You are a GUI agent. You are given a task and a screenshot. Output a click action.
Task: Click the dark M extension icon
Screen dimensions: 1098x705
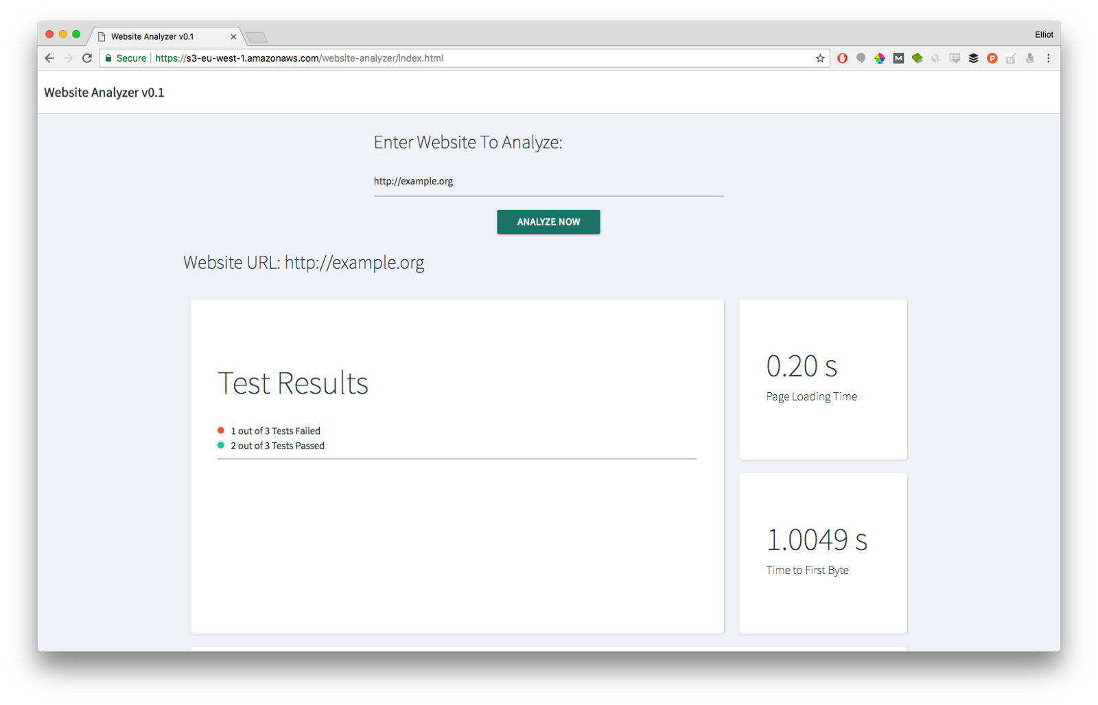point(898,58)
